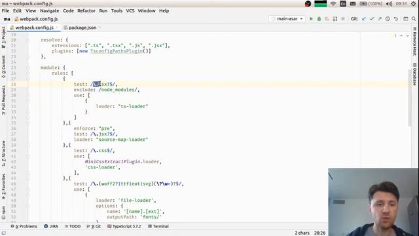Open the Database side panel

click(414, 74)
